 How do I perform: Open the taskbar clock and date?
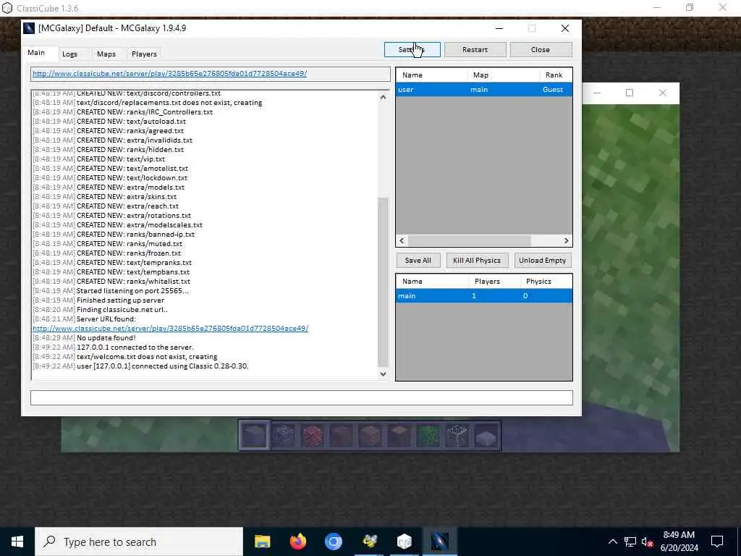click(679, 542)
